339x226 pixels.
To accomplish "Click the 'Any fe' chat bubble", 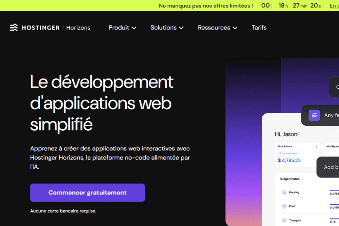I will [x=320, y=115].
